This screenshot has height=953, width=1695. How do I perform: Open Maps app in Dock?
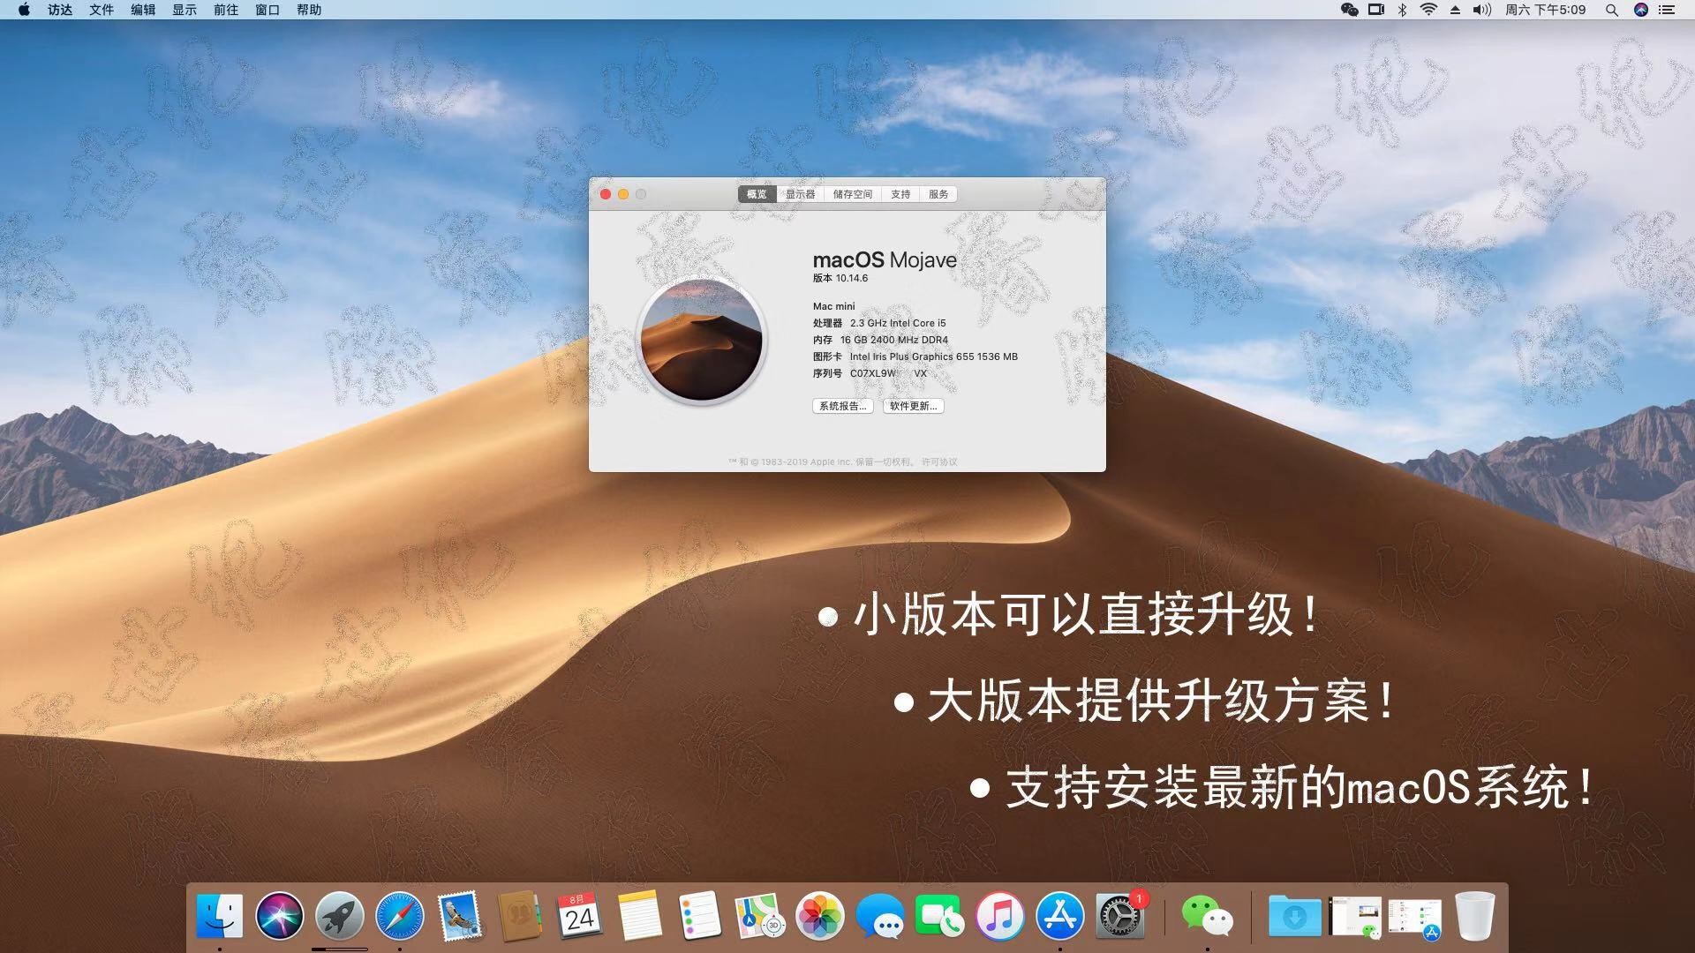pyautogui.click(x=760, y=916)
